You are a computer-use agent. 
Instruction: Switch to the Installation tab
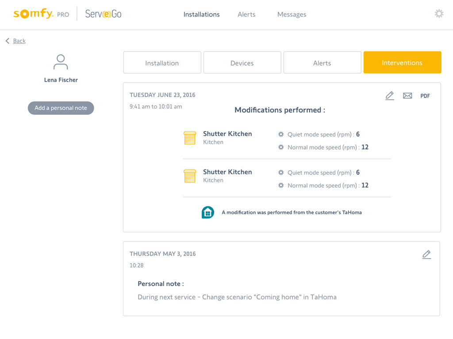162,63
